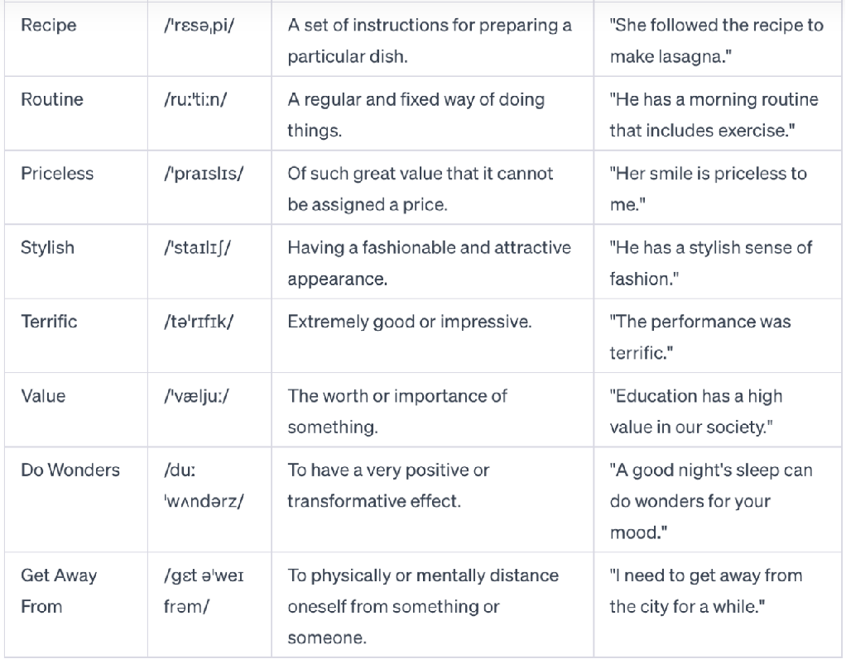
Task: Click the morning routine example sentence
Action: coord(714,115)
